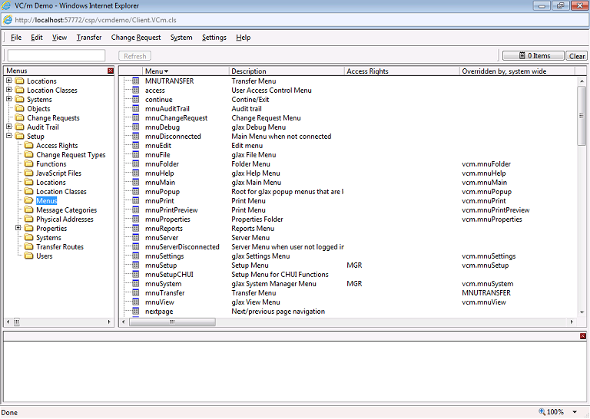
Task: Click the Audit Trail folder icon
Action: tap(19, 127)
